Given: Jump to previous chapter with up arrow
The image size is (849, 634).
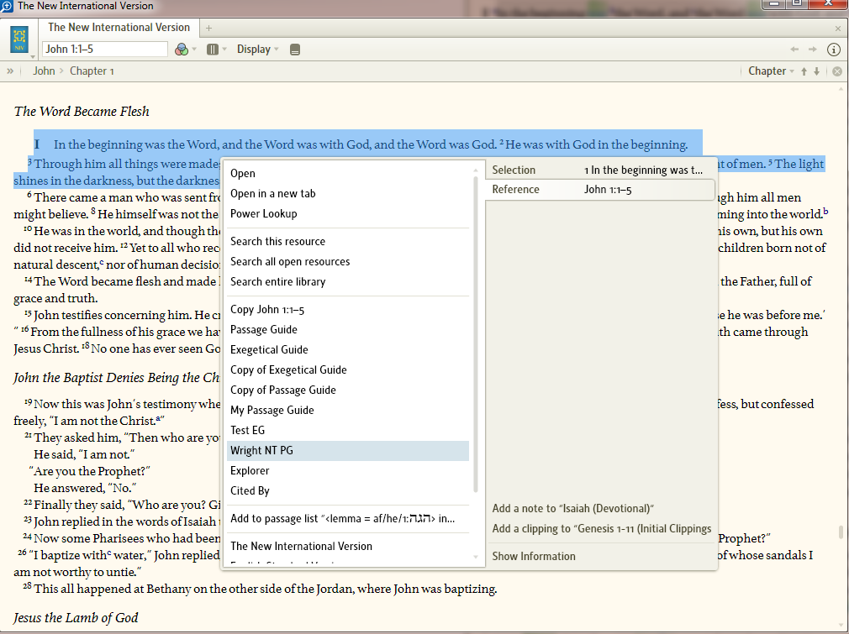Looking at the screenshot, I should [804, 71].
